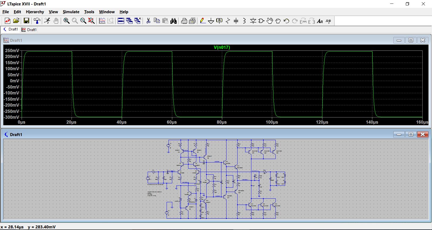Click the cursor coordinates in the status bar
This screenshot has height=230, width=432.
[x=28, y=227]
